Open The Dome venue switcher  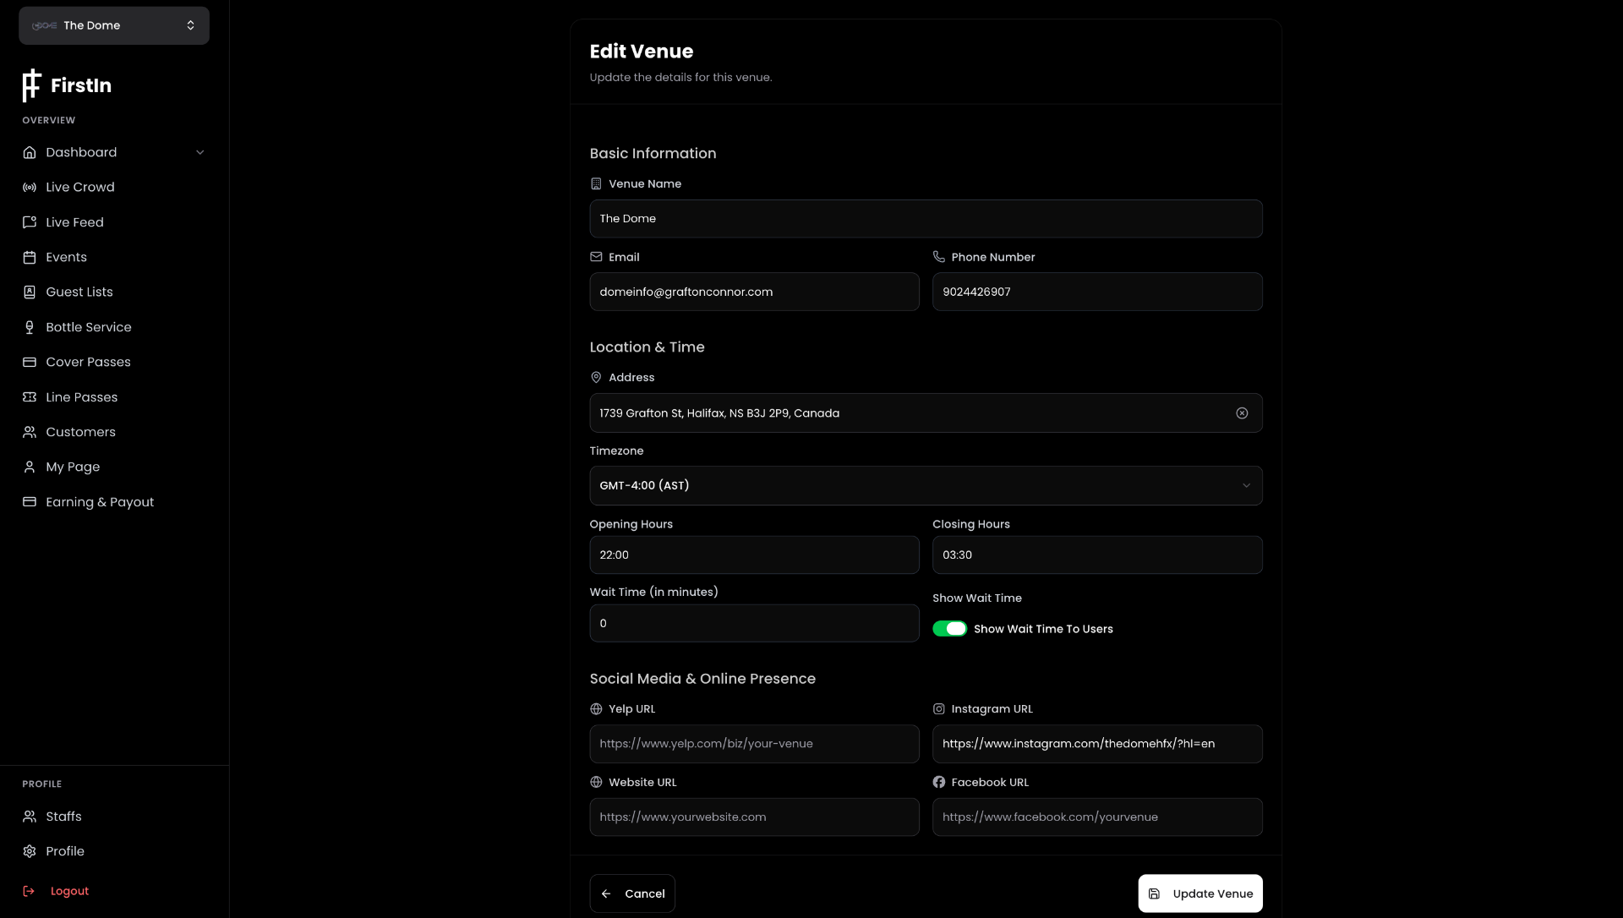tap(114, 25)
